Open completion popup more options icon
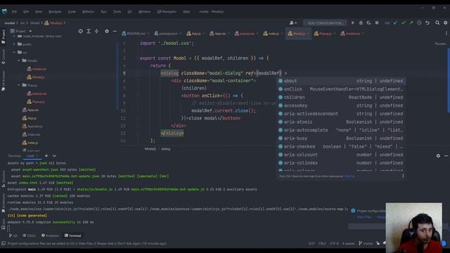The height and width of the screenshot is (253, 450). (x=403, y=176)
